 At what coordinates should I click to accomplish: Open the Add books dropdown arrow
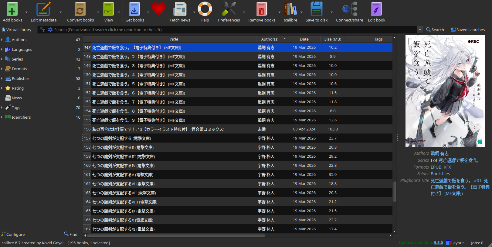(x=26, y=12)
